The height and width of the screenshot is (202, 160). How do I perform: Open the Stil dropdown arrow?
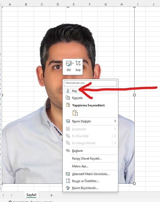(x=73, y=63)
